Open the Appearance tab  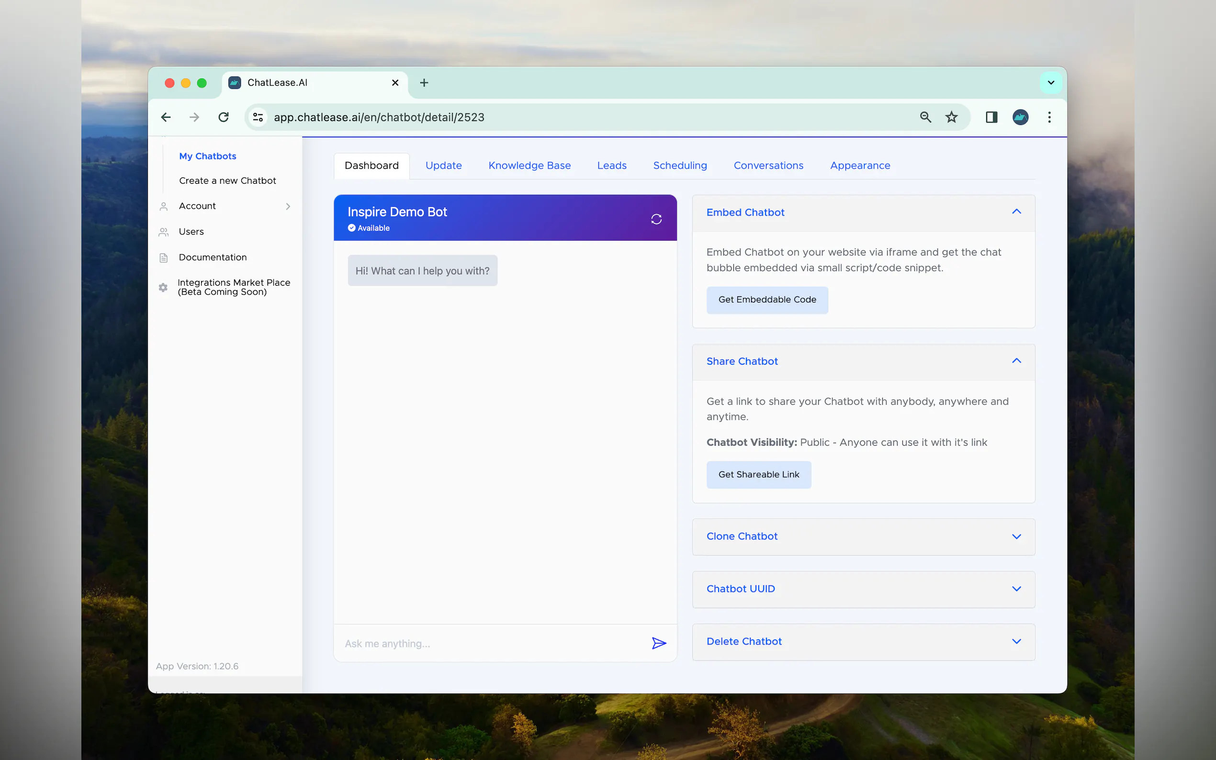(x=860, y=166)
